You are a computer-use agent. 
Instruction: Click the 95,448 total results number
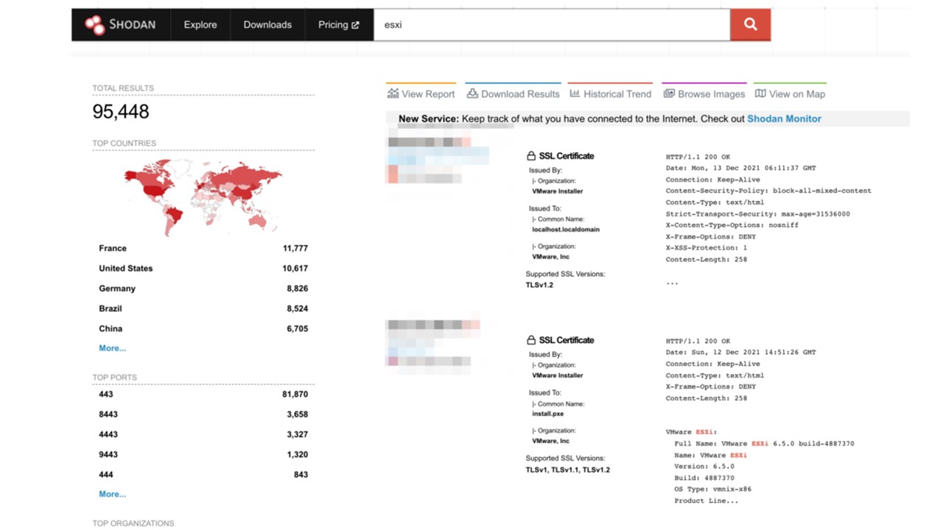[121, 111]
